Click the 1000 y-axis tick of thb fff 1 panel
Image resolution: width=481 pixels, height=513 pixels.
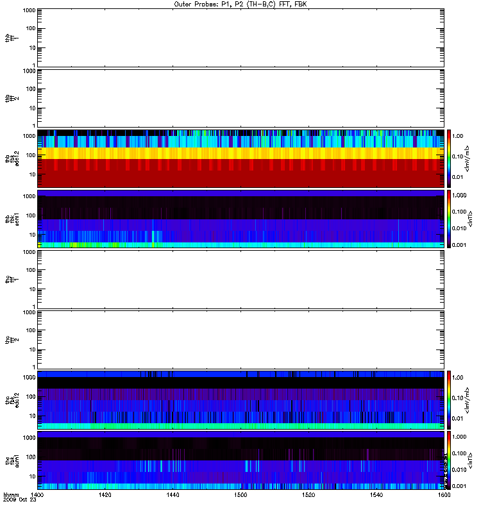click(x=29, y=10)
